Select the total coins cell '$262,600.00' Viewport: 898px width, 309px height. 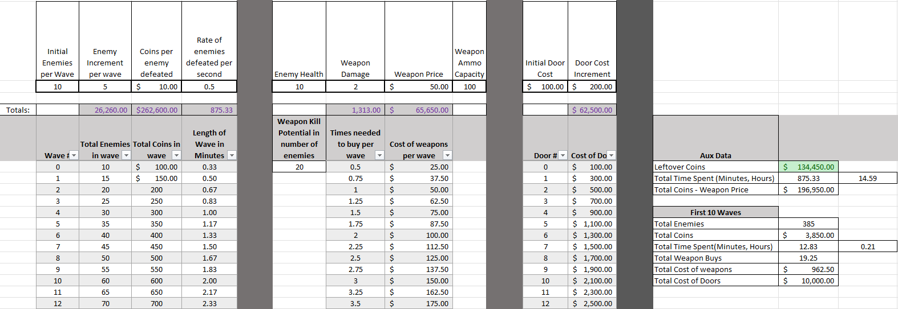tap(156, 110)
